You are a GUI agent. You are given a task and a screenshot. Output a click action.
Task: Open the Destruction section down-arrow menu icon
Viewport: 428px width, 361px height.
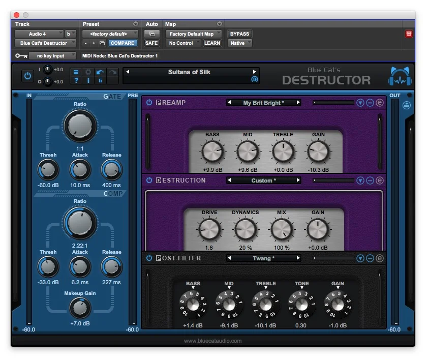pos(360,180)
